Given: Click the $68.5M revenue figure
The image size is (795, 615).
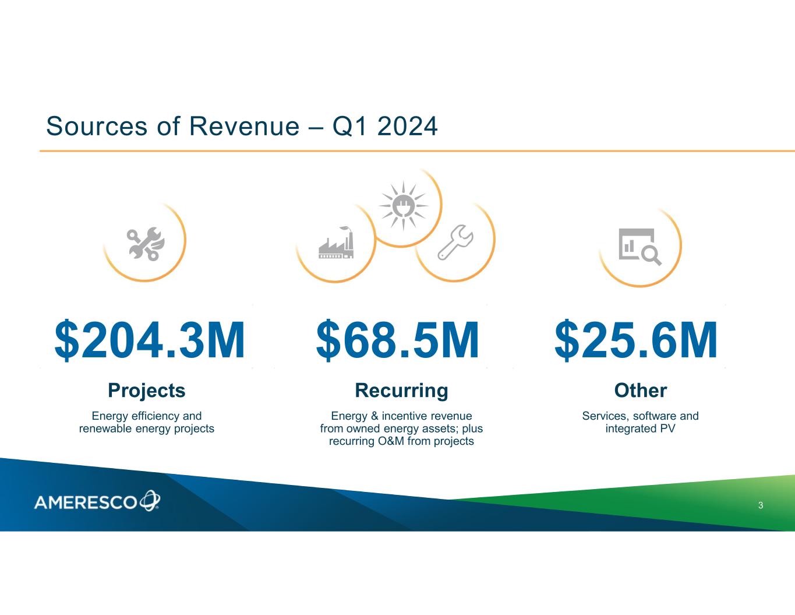Looking at the screenshot, I should tap(398, 340).
